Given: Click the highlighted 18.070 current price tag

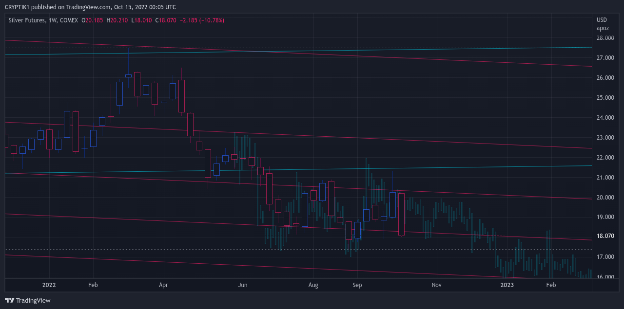Looking at the screenshot, I should pos(605,236).
